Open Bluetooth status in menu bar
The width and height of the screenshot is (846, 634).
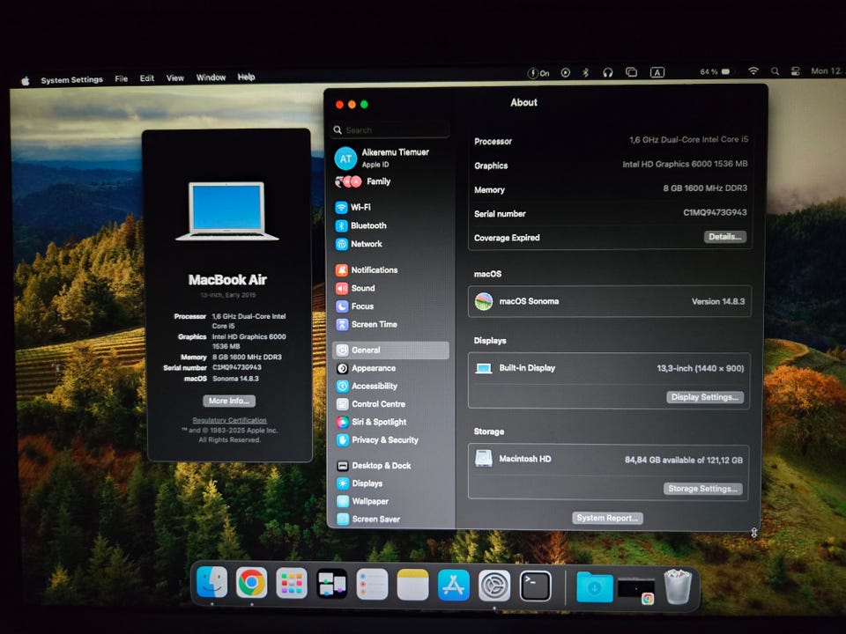click(586, 73)
